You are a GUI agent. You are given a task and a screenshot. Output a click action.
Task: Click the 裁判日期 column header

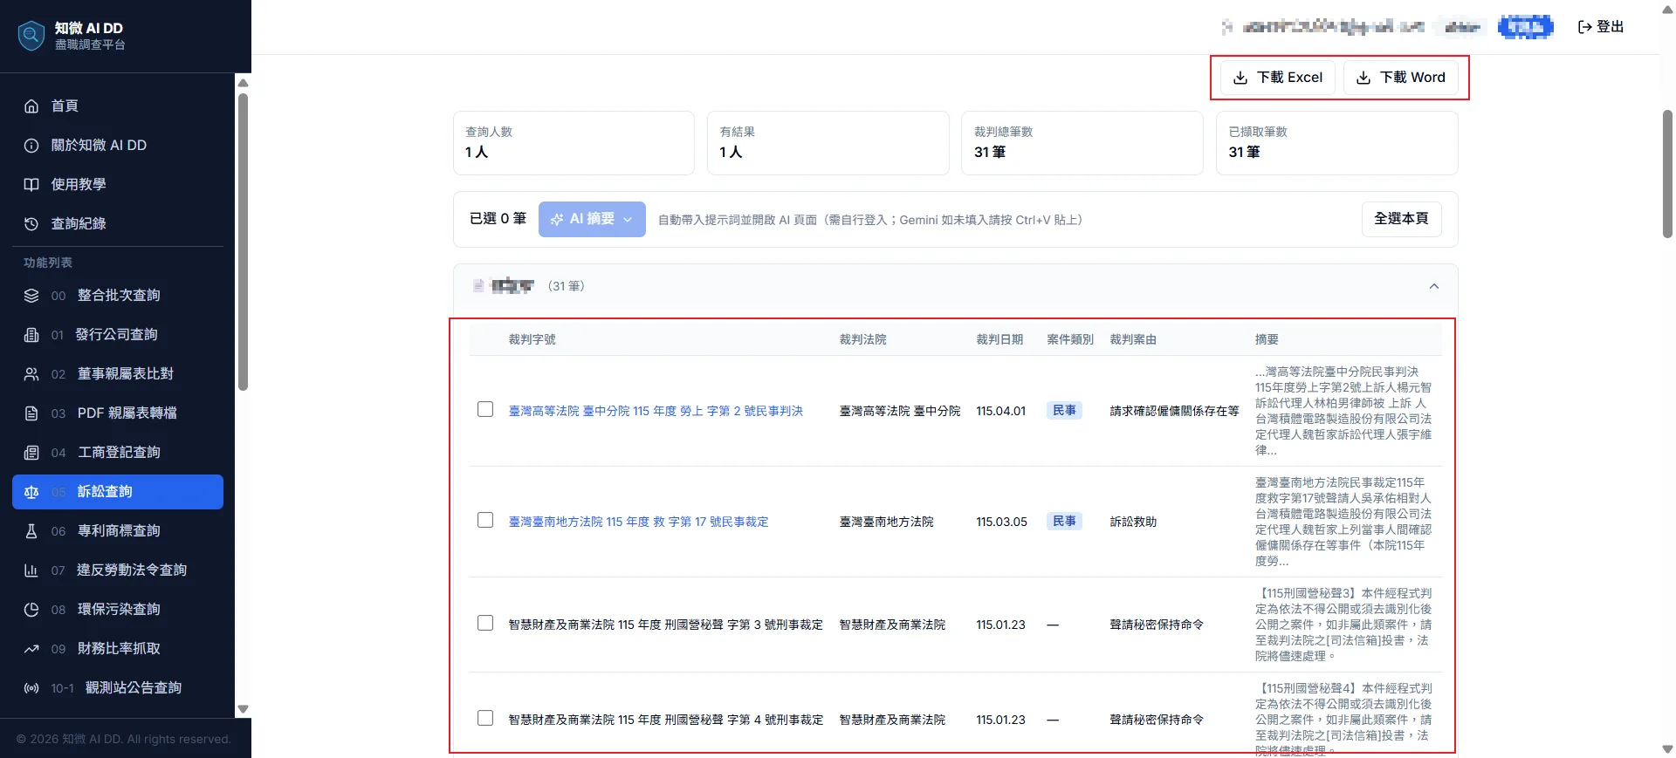(x=999, y=339)
